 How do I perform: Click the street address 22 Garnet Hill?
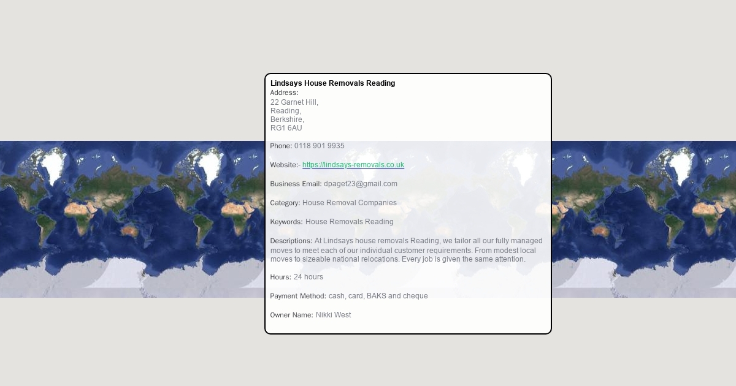(x=294, y=102)
